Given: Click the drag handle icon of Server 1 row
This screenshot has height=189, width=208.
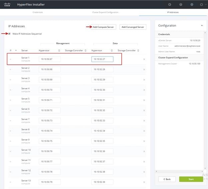Looking at the screenshot, I should click(10, 59).
